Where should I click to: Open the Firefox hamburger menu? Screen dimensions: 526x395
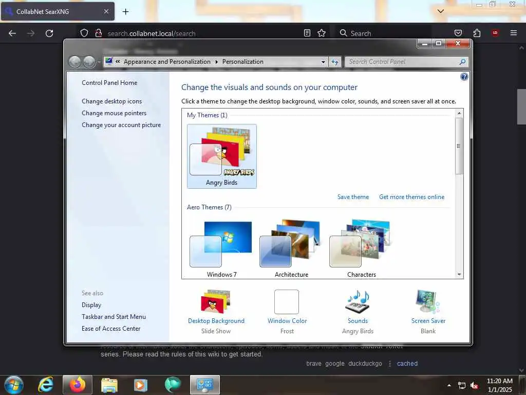pos(514,33)
